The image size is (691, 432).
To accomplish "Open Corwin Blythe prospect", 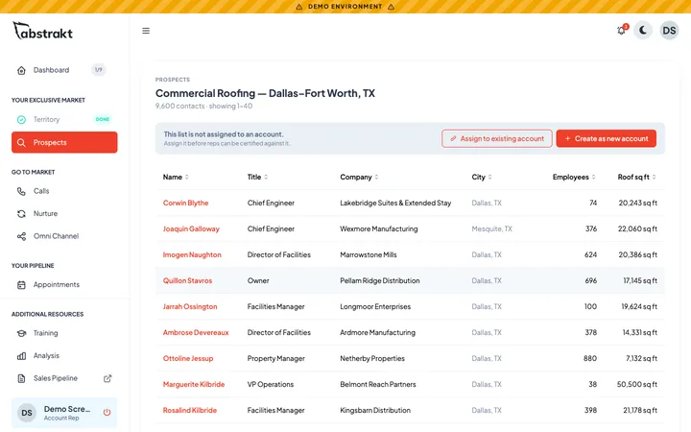I will tap(185, 203).
